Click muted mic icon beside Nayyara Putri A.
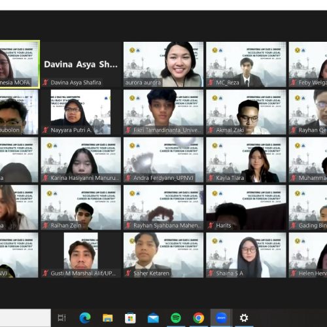 pos(46,130)
